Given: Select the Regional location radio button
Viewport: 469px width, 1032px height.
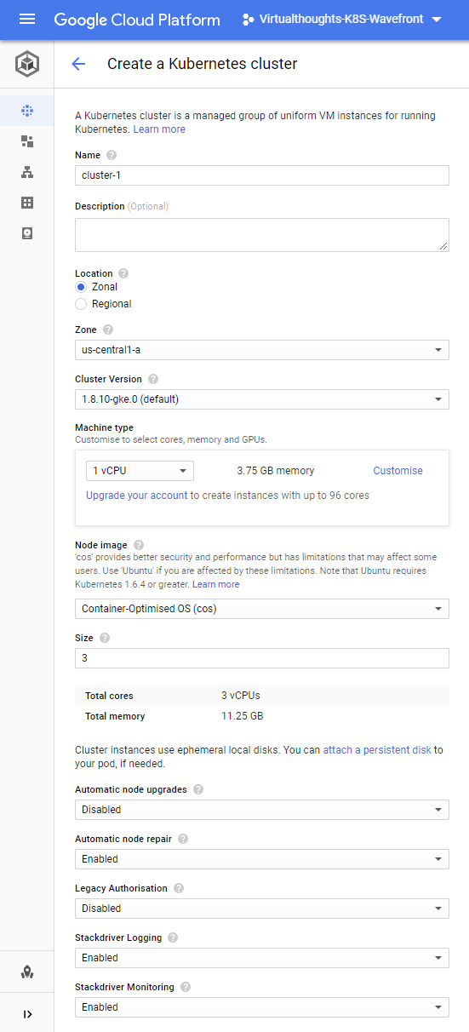Looking at the screenshot, I should click(81, 304).
